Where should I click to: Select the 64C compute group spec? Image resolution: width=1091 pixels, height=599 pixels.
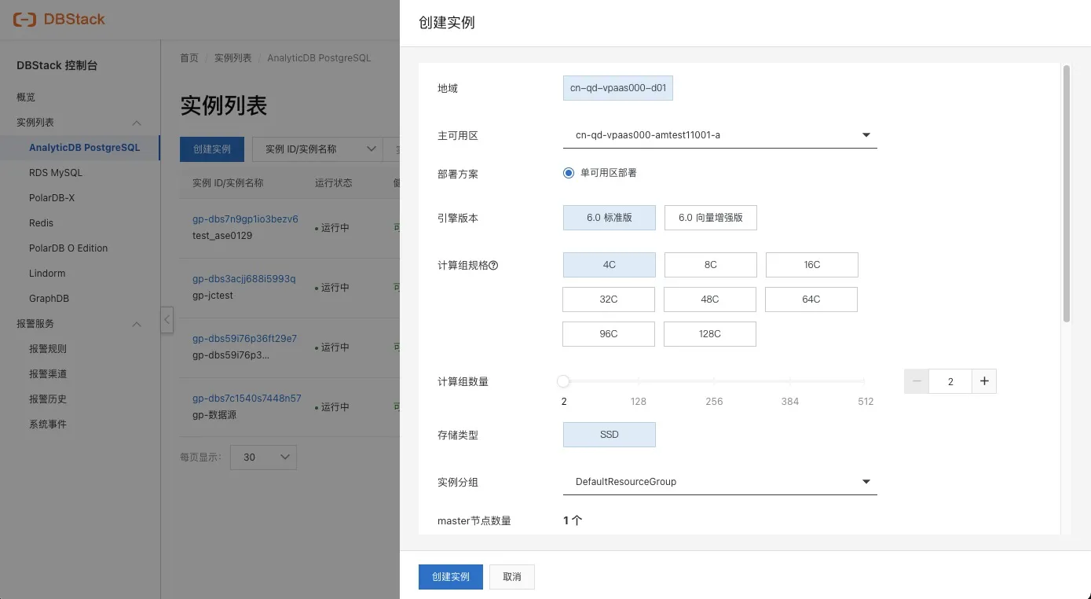(811, 299)
